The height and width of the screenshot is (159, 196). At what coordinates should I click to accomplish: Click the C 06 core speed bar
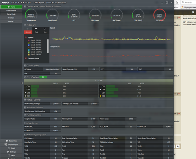point(139,90)
